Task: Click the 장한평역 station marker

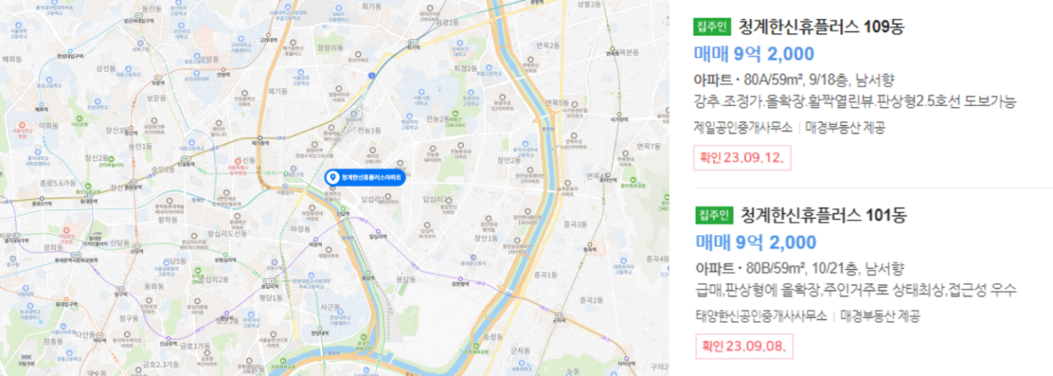Action: pyautogui.click(x=460, y=278)
